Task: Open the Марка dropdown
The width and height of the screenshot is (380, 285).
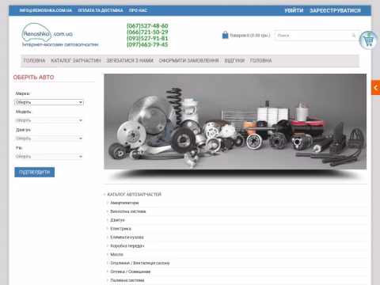Action: point(49,102)
